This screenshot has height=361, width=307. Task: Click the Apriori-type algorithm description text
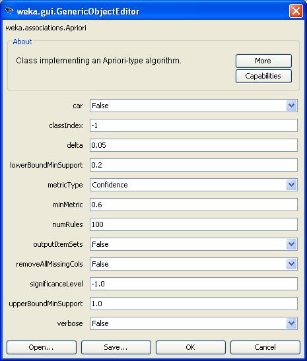98,61
